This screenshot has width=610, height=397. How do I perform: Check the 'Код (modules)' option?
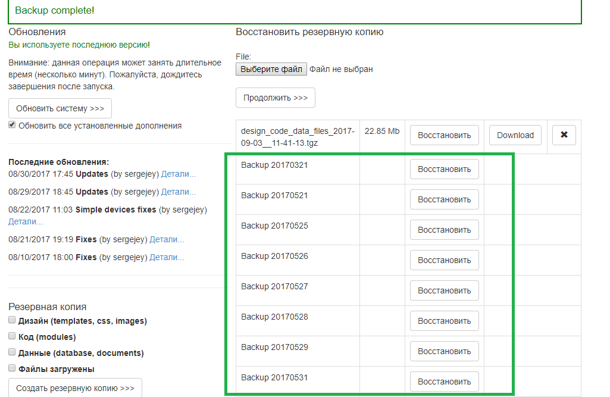coord(12,336)
